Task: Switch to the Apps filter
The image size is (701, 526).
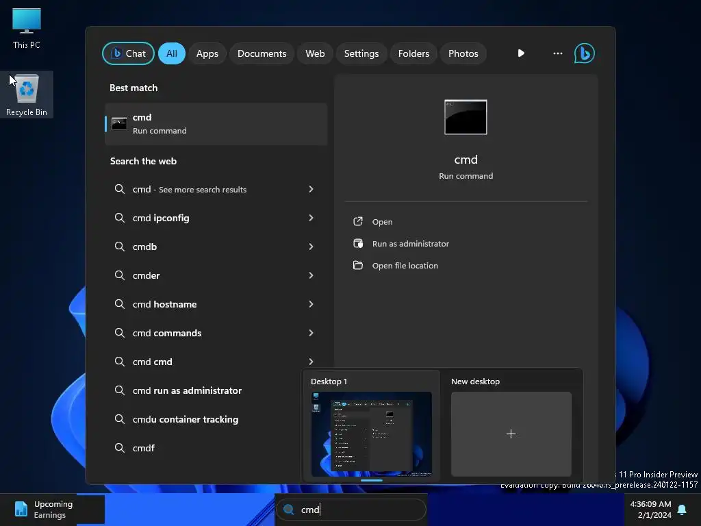Action: (x=207, y=53)
